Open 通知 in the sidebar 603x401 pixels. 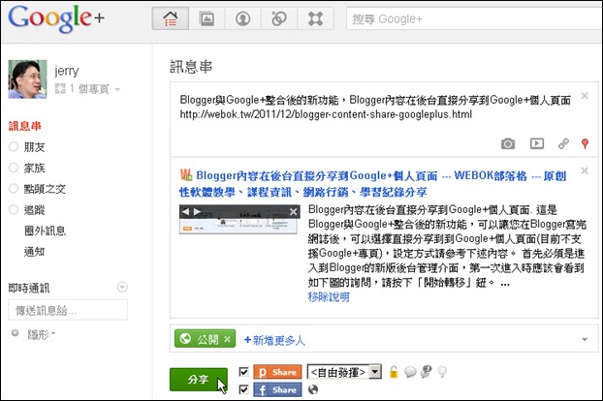tap(34, 252)
